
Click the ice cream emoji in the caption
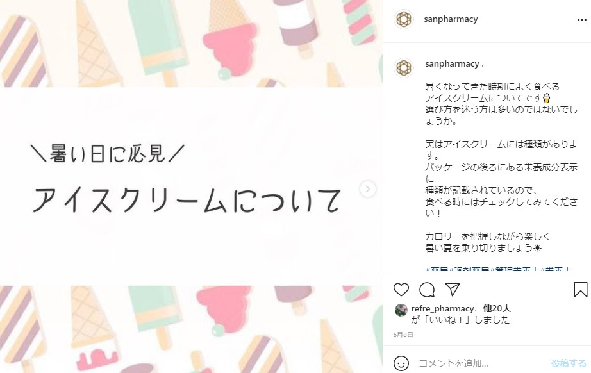(x=547, y=98)
